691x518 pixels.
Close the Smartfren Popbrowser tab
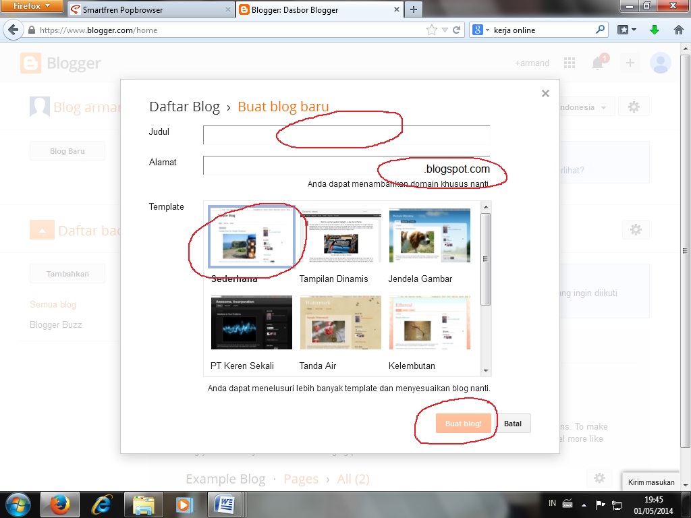pyautogui.click(x=228, y=9)
